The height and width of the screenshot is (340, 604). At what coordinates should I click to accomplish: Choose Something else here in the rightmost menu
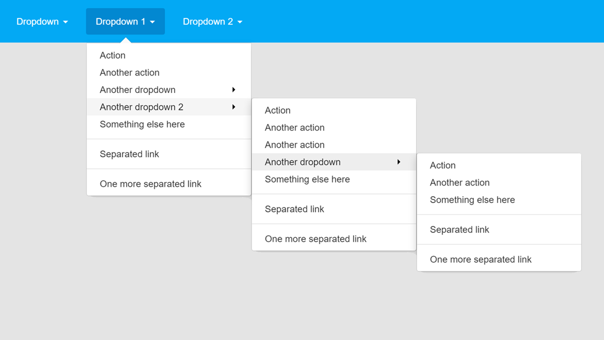(472, 200)
